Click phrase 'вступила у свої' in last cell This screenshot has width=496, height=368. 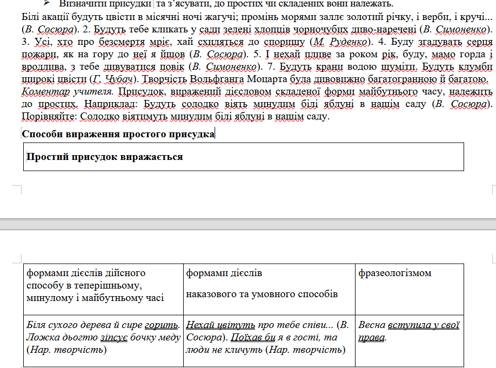pos(424,325)
